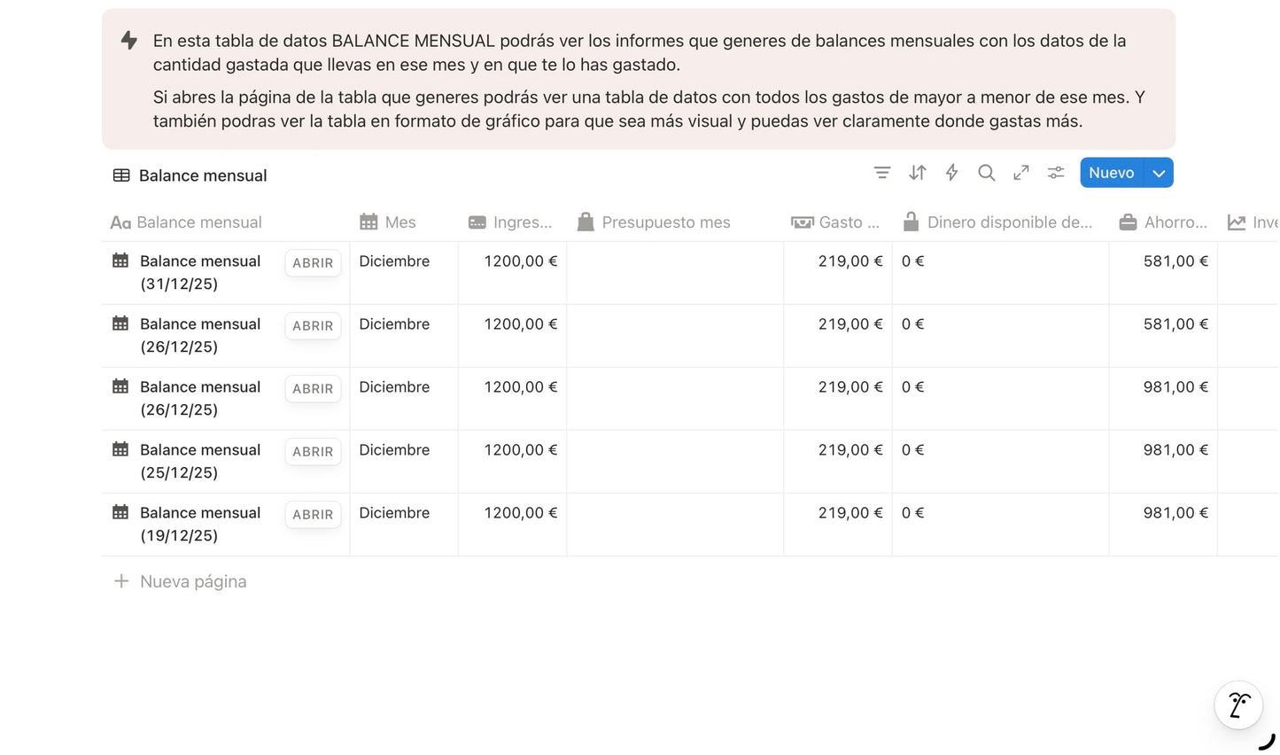
Task: Open Balance mensual (31/12/25) with ABRIR
Action: tap(313, 262)
